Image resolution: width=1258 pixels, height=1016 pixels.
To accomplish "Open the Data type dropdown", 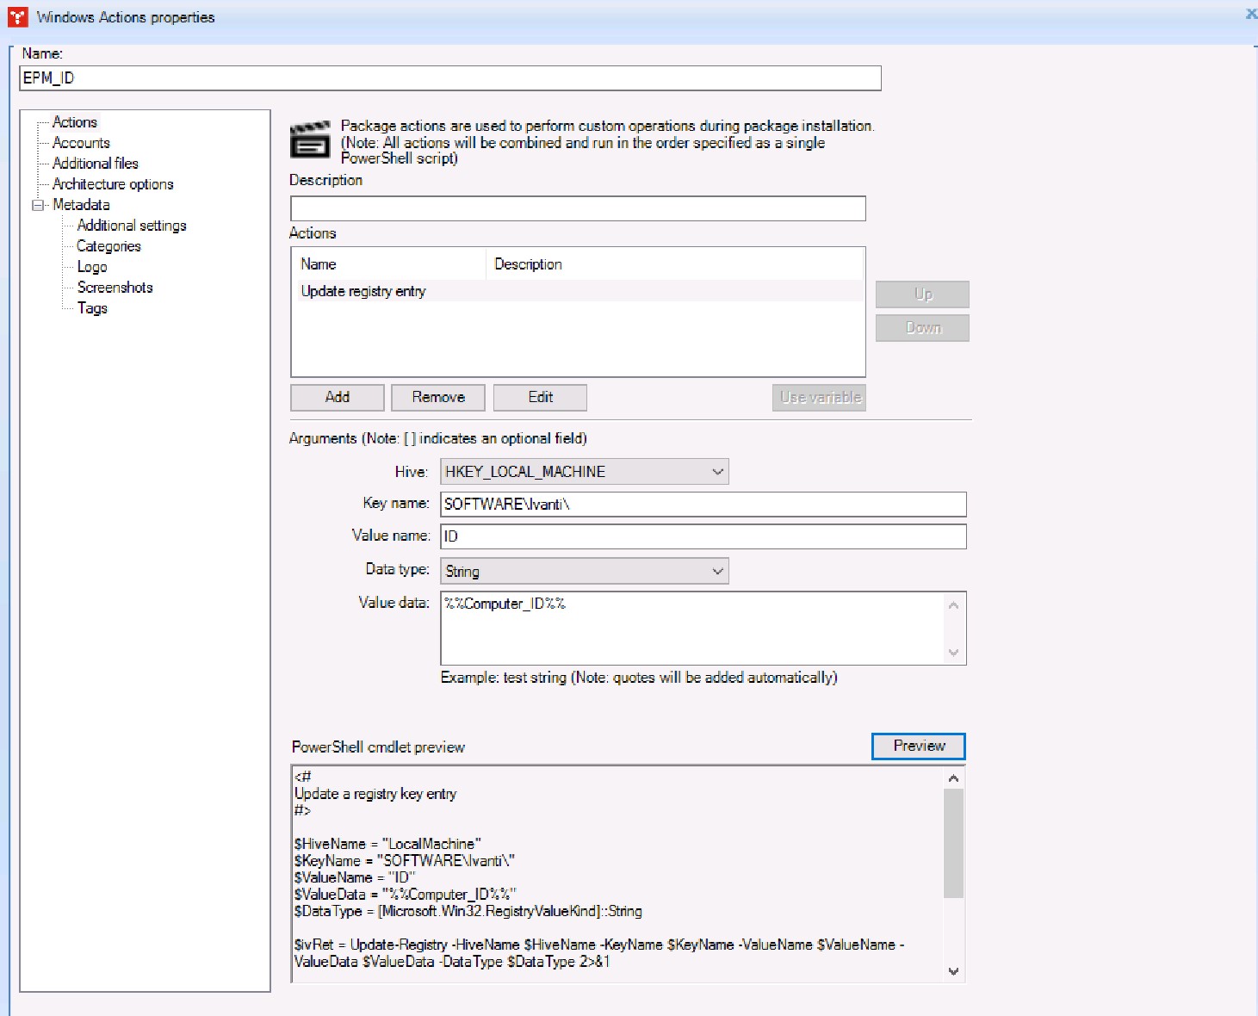I will pyautogui.click(x=717, y=571).
